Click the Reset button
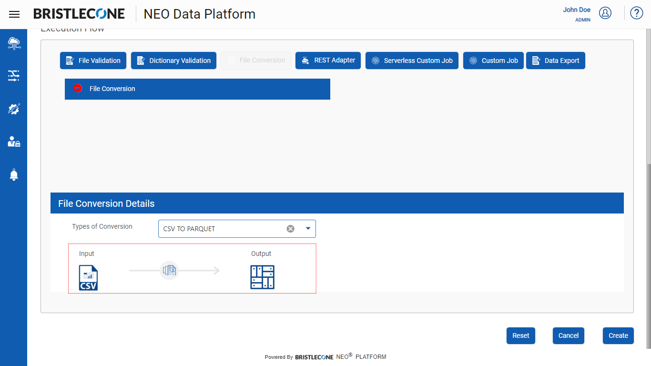Screen dimensions: 651x366 point(521,335)
